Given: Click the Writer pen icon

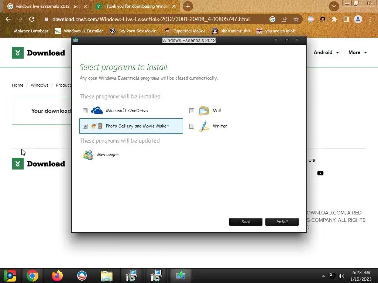Looking at the screenshot, I should (204, 126).
